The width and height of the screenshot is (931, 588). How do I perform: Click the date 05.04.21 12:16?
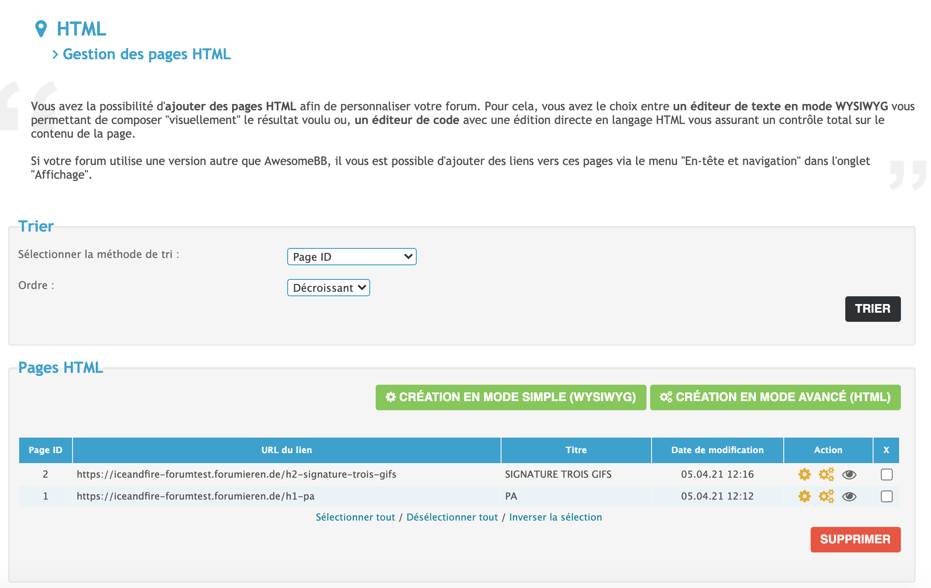click(x=717, y=475)
